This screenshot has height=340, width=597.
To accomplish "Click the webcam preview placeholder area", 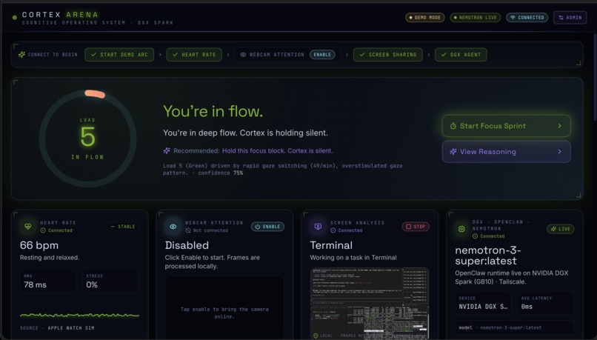I will pyautogui.click(x=224, y=307).
